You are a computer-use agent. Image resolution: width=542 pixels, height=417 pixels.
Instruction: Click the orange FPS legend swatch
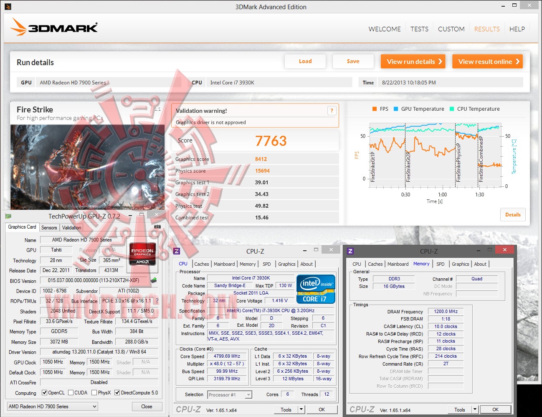375,109
